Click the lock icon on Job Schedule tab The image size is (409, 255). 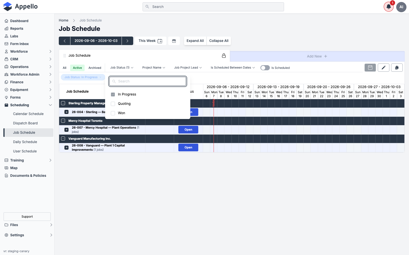coord(224,56)
